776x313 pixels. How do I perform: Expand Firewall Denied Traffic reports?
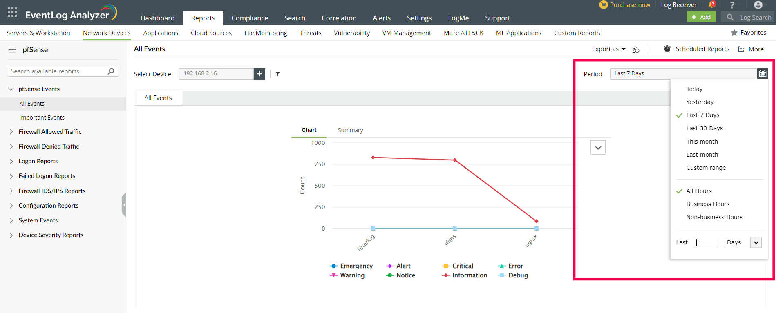[11, 147]
